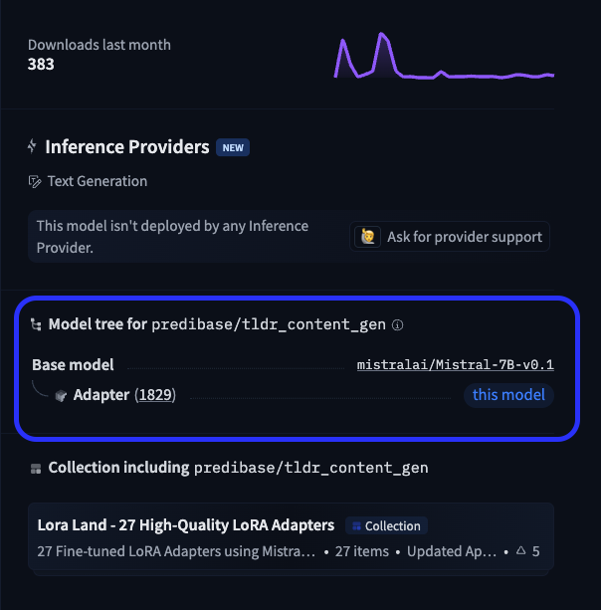Click the Inference Providers heading
The height and width of the screenshot is (610, 601).
click(x=127, y=147)
